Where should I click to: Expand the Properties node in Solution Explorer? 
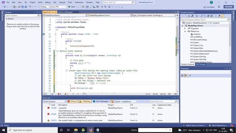pos(185,28)
